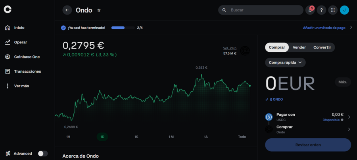Click the USDC coin icon
357x160 pixels.
click(x=269, y=117)
